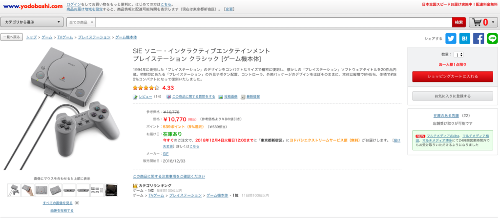Click 商品お届け地域を設定 link

(x=84, y=10)
